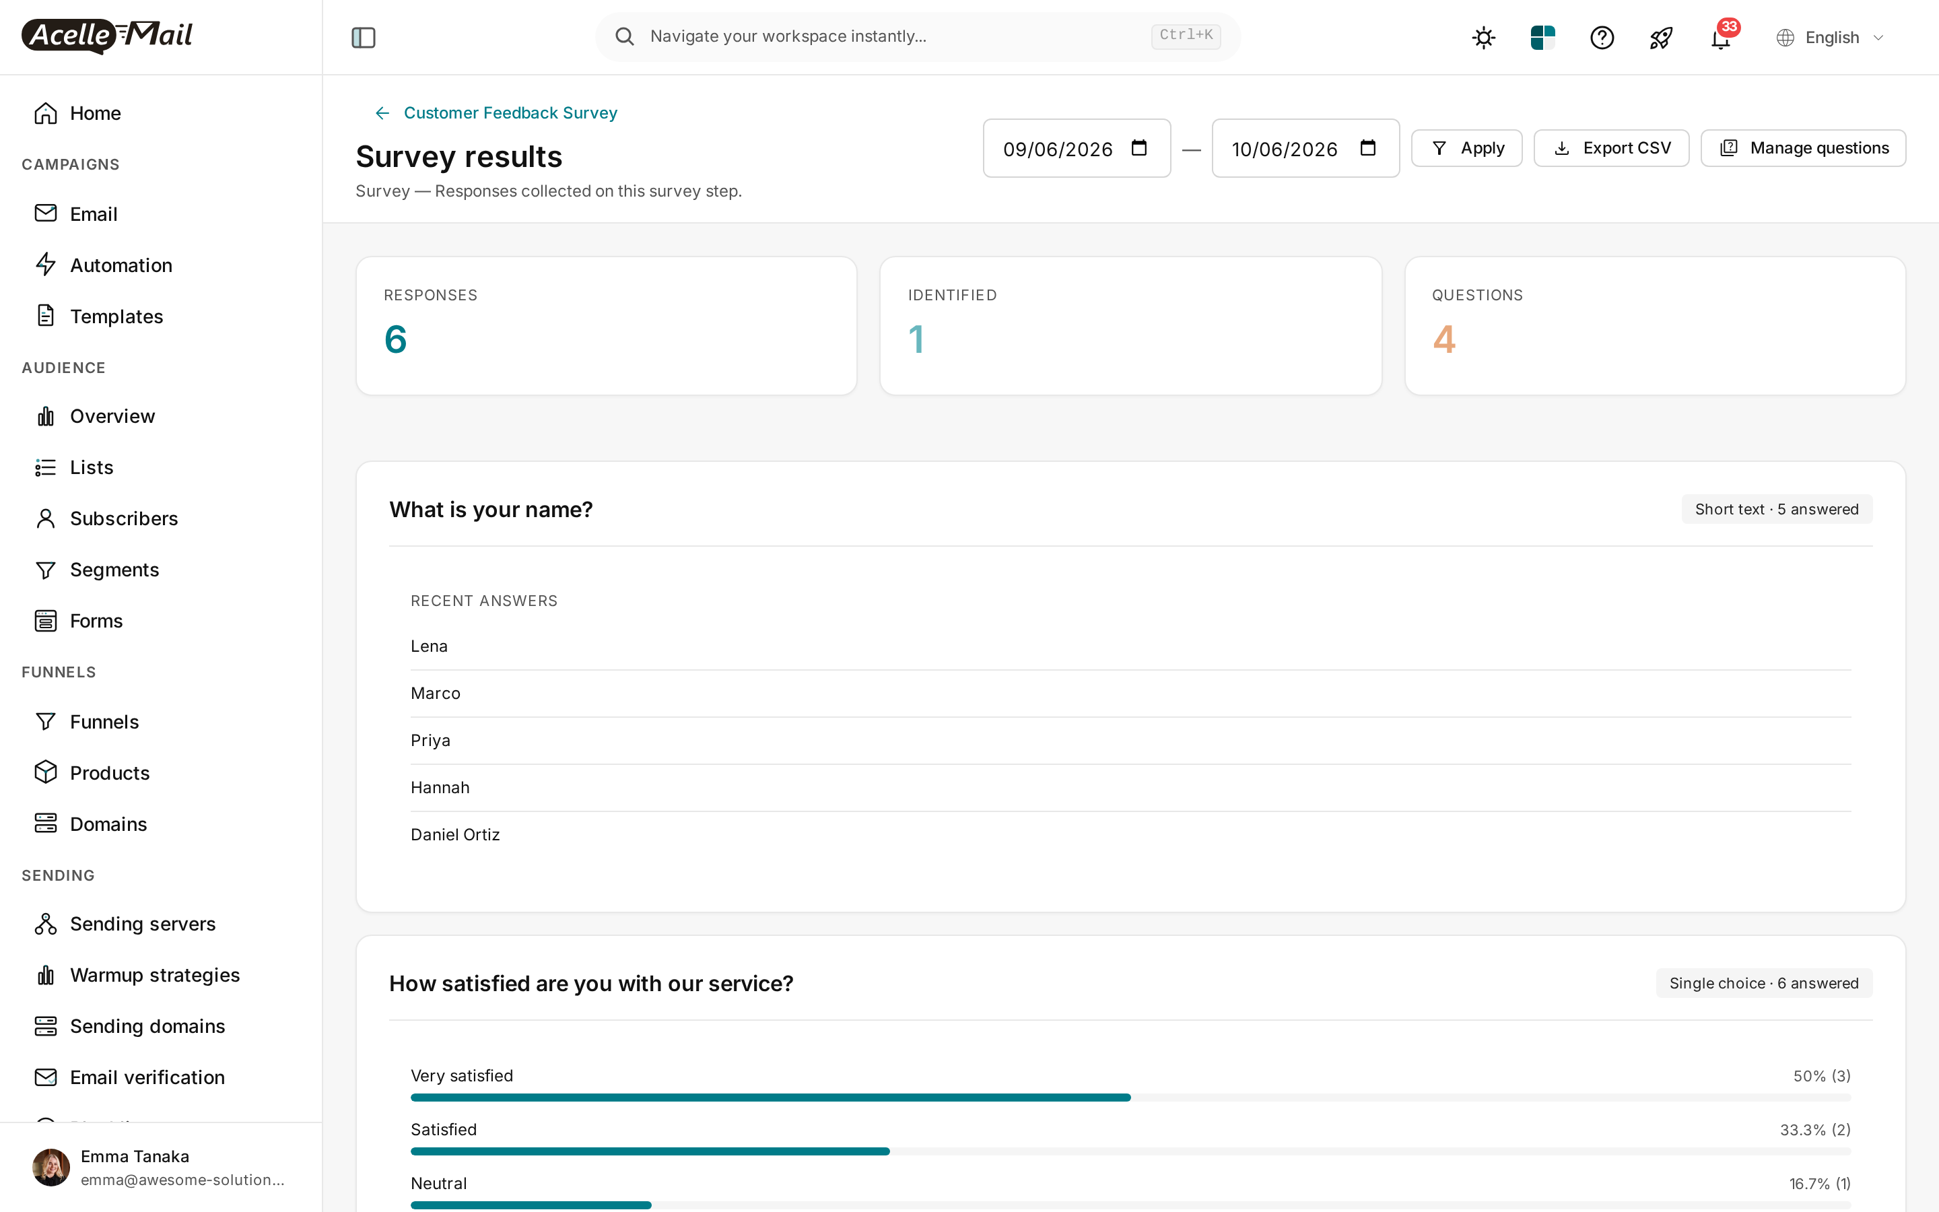
Task: Click the rocket icon in the header
Action: click(1661, 37)
